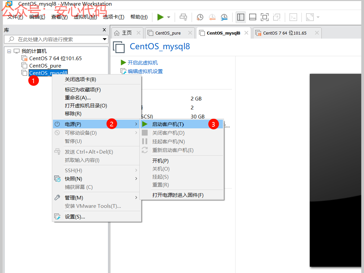Viewport: 364px width, 273px height.
Task: Click the console view toolbar icon
Action: coord(293,17)
